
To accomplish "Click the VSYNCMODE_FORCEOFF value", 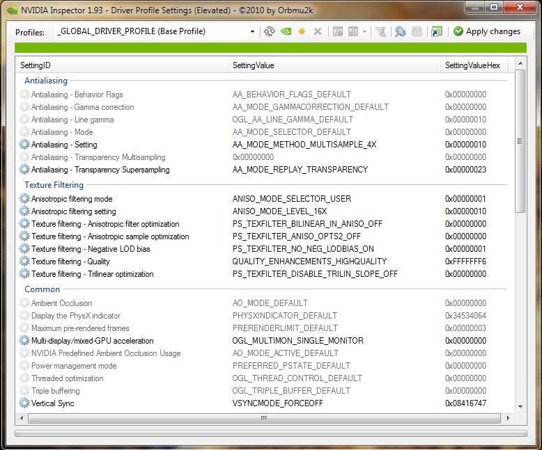I will (277, 403).
